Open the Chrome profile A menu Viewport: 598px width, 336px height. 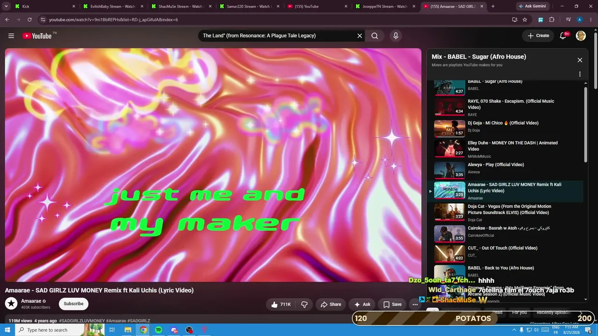pos(579,20)
